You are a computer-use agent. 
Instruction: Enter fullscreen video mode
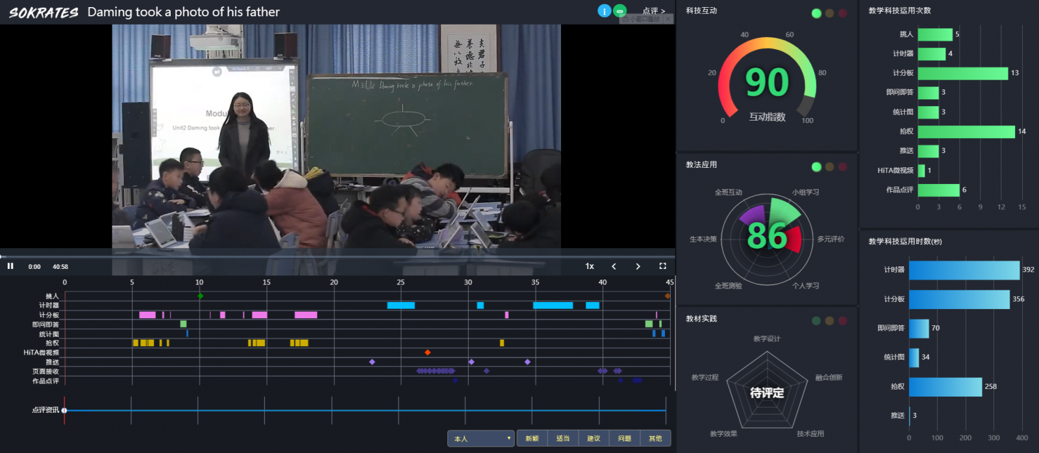pyautogui.click(x=662, y=266)
